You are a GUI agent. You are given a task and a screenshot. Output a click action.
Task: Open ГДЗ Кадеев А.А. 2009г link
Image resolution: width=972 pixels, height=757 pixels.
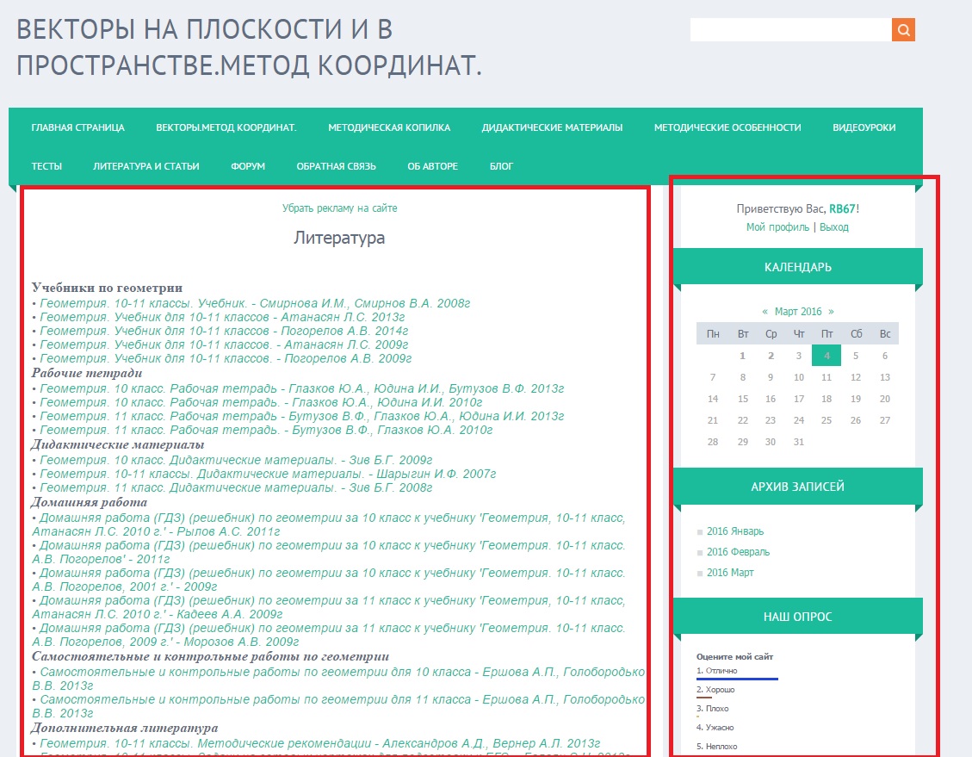point(329,607)
